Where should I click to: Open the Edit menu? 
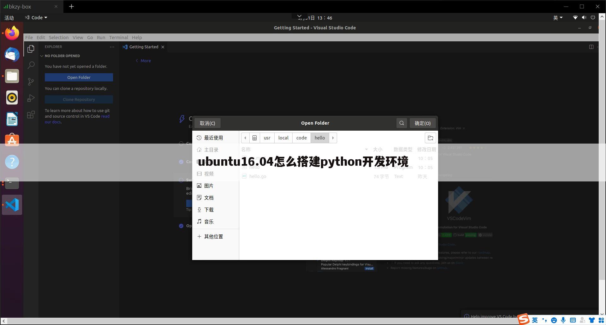[x=41, y=37]
